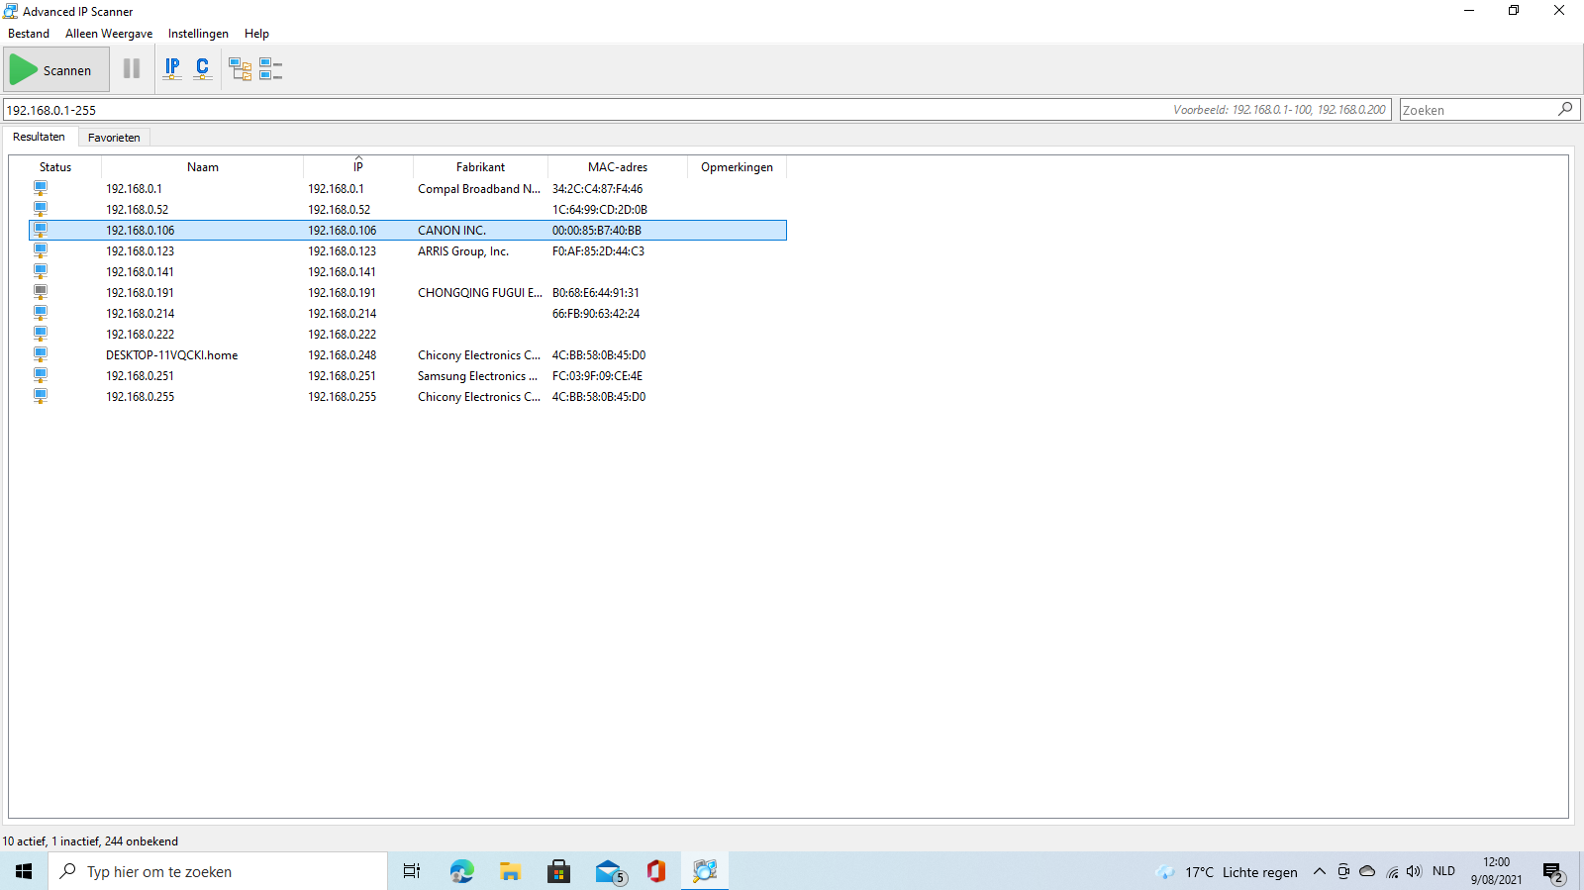This screenshot has width=1584, height=890.
Task: Click status icon of 192.168.0.214 row
Action: click(x=41, y=313)
